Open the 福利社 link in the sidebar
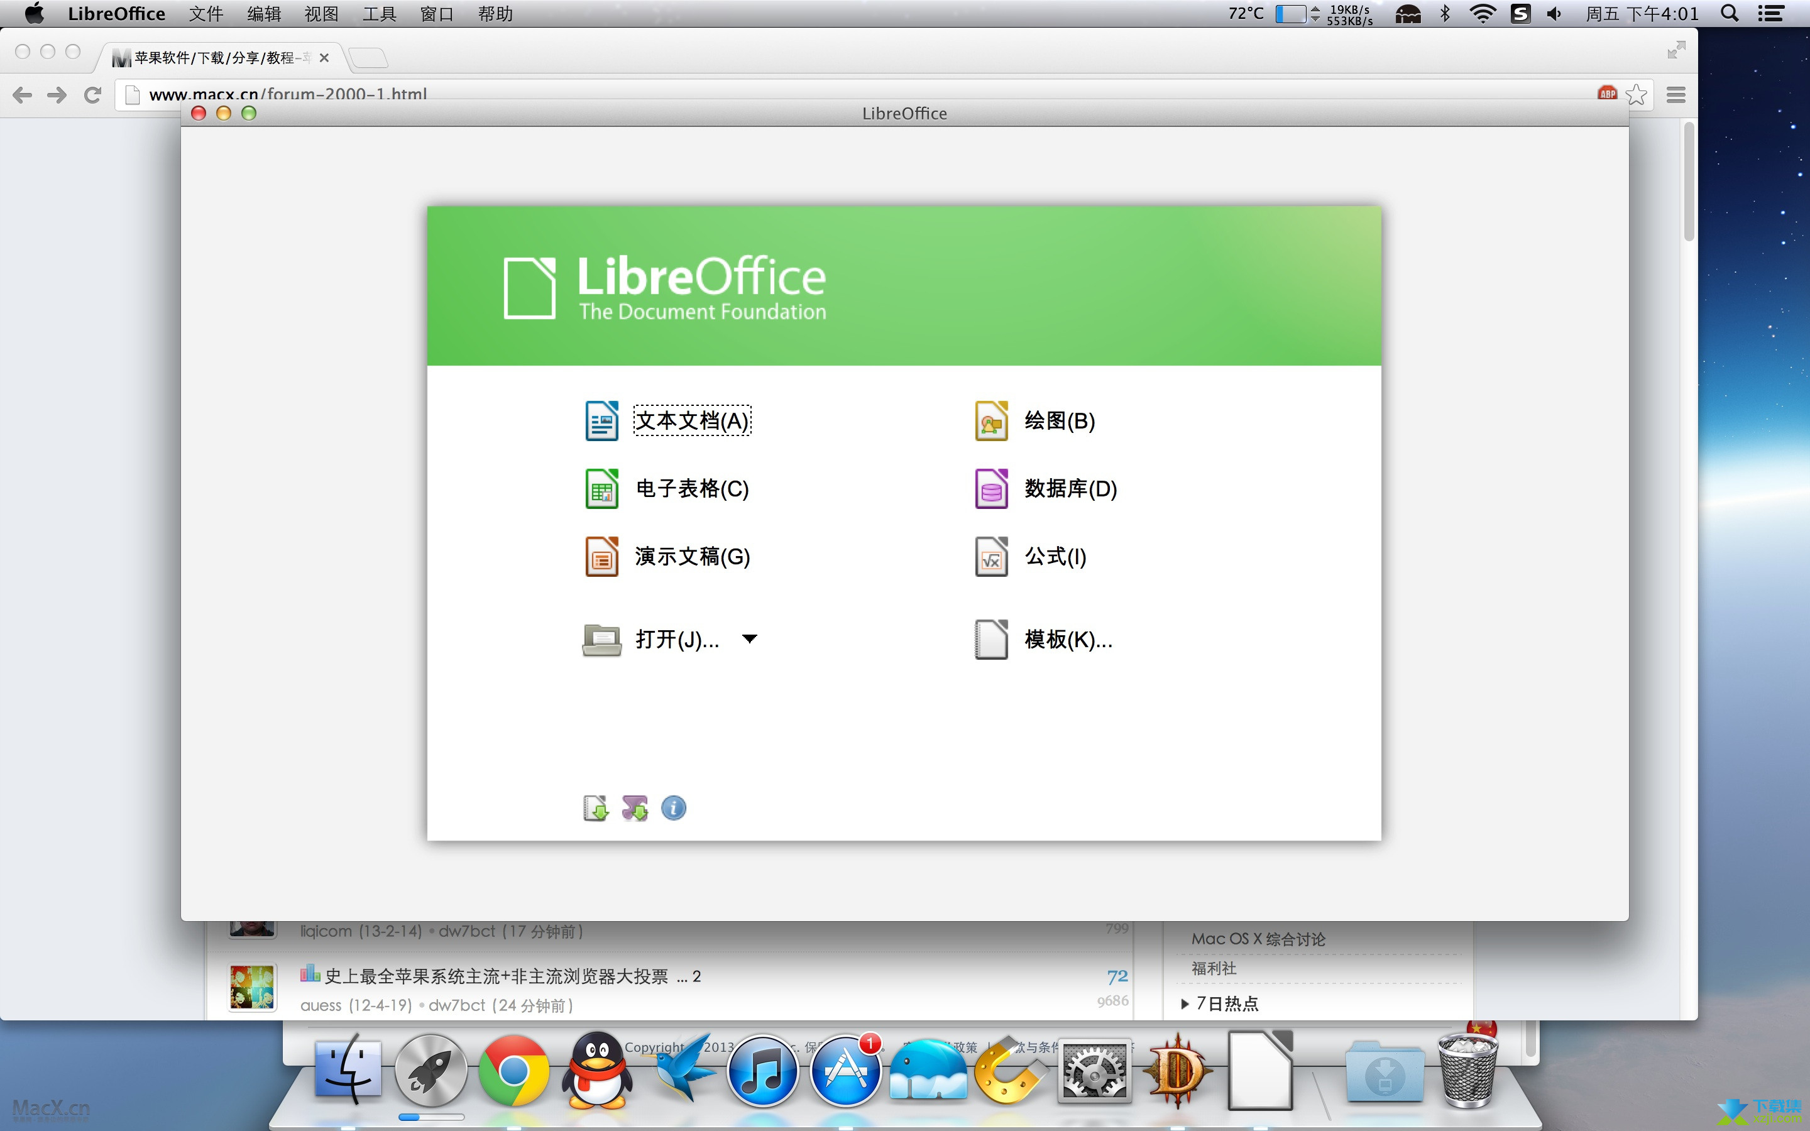The image size is (1810, 1131). click(1214, 969)
